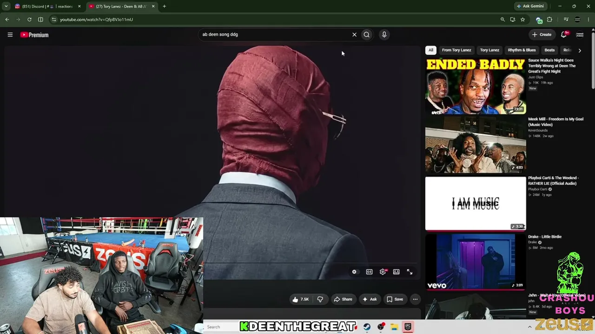Open player settings gear
This screenshot has height=334, width=595.
[x=383, y=272]
